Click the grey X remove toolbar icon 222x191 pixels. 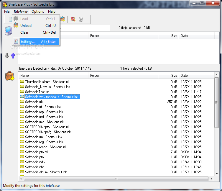(x=81, y=19)
